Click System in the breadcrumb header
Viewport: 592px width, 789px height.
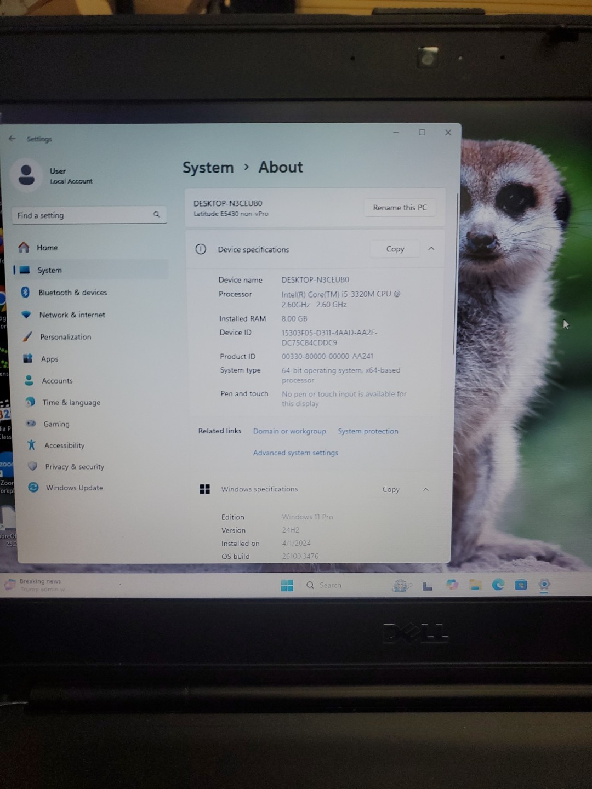(x=208, y=168)
